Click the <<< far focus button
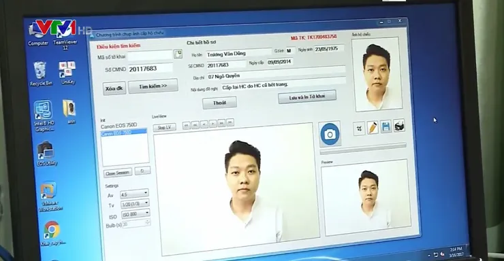Screen dimensions: 504x261 [186, 125]
